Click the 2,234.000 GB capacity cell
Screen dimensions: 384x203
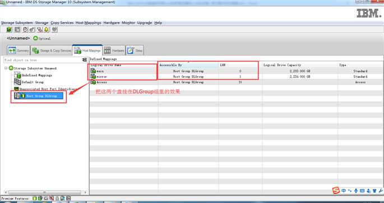[300, 77]
